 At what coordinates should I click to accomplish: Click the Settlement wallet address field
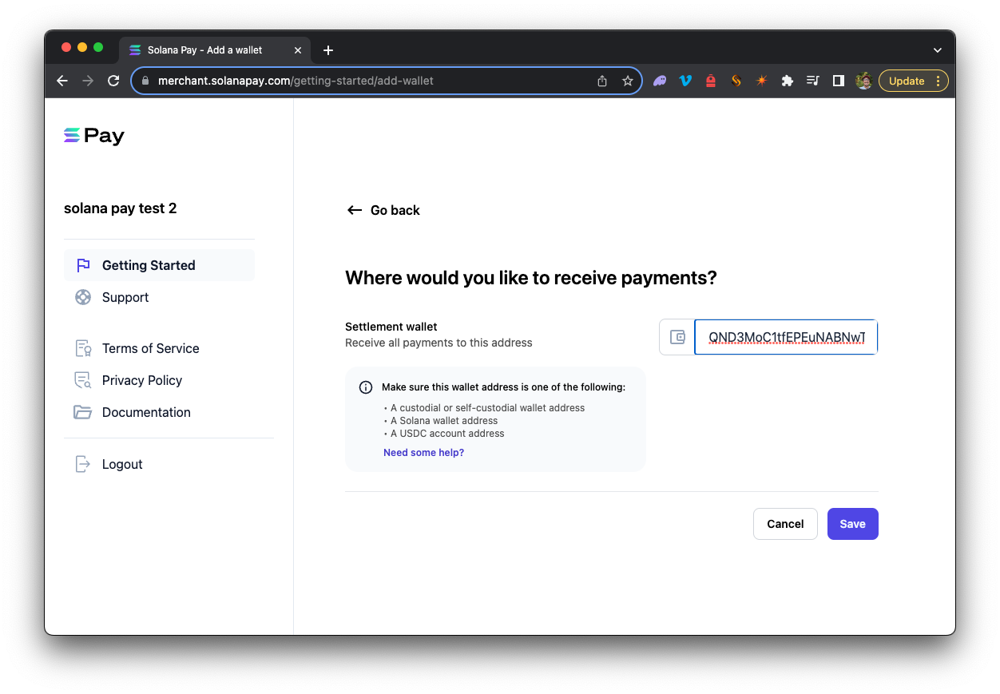pos(786,337)
